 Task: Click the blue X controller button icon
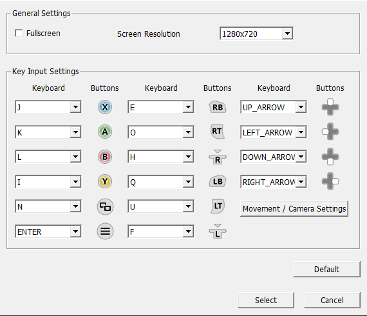pyautogui.click(x=105, y=107)
